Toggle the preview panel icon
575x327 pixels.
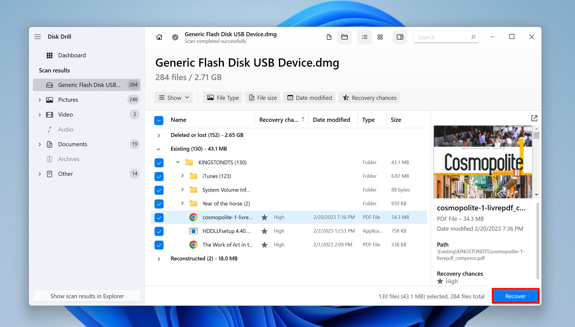(x=400, y=37)
